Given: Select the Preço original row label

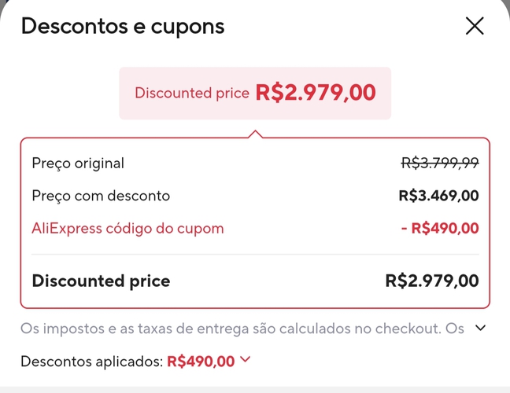Looking at the screenshot, I should pyautogui.click(x=78, y=163).
